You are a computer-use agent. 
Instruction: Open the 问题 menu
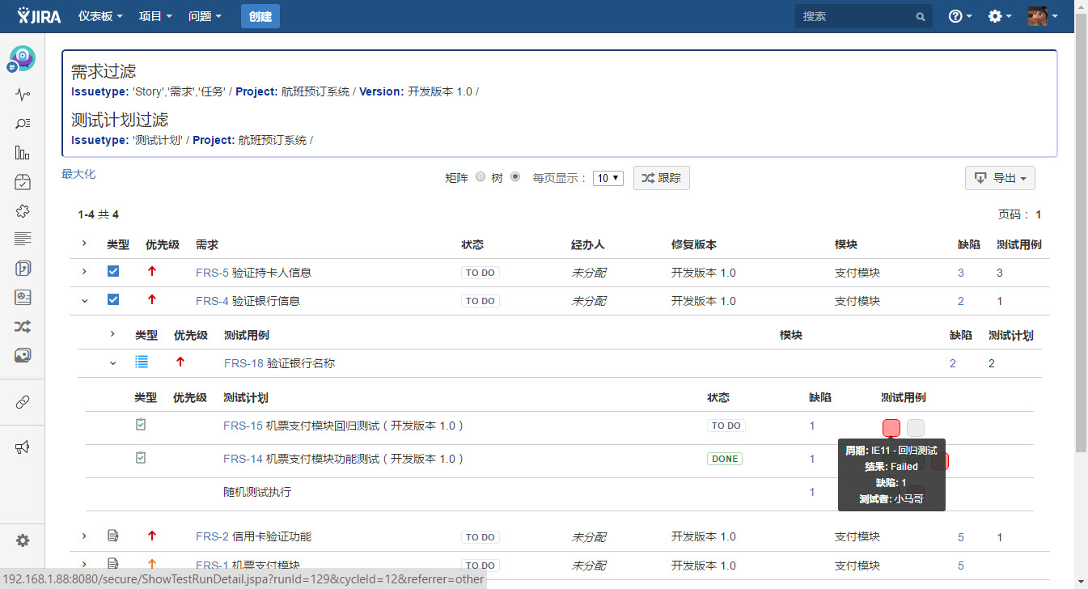(205, 16)
